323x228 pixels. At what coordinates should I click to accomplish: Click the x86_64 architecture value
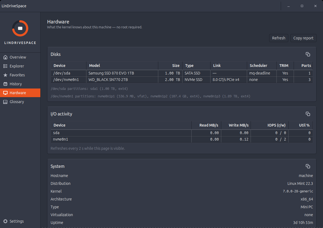[x=307, y=199]
